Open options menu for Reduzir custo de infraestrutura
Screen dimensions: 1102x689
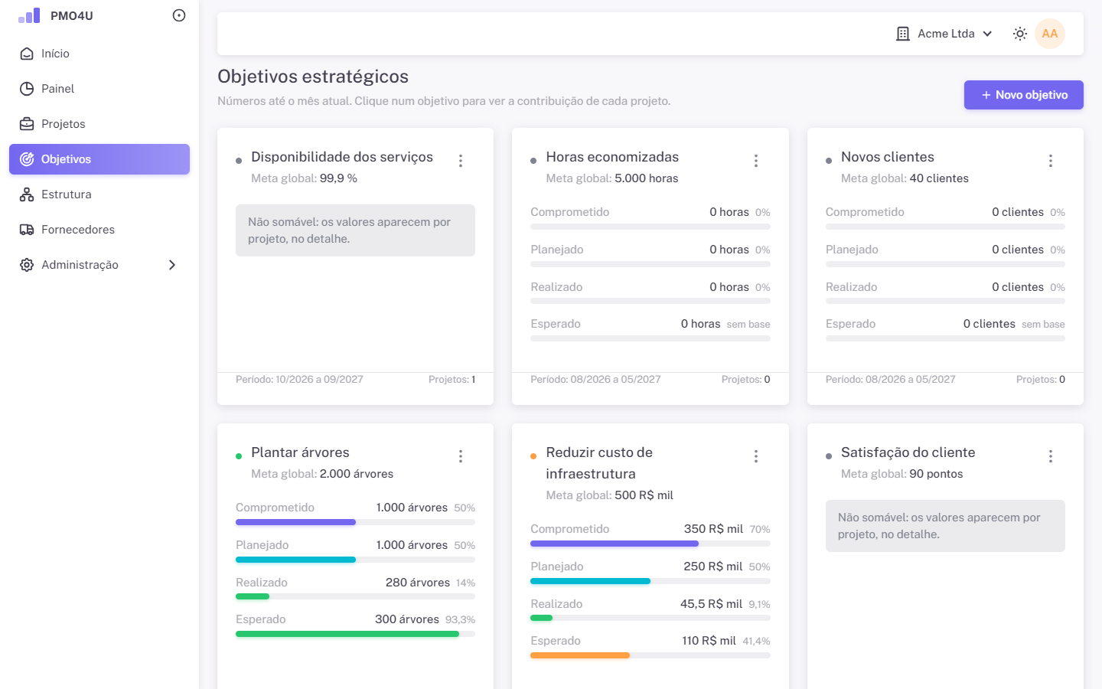coord(756,456)
